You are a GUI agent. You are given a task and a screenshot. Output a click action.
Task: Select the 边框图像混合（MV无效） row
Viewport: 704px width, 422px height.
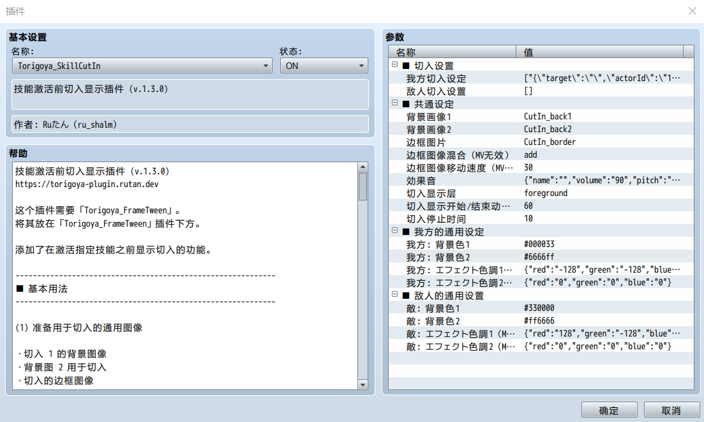tap(541, 155)
